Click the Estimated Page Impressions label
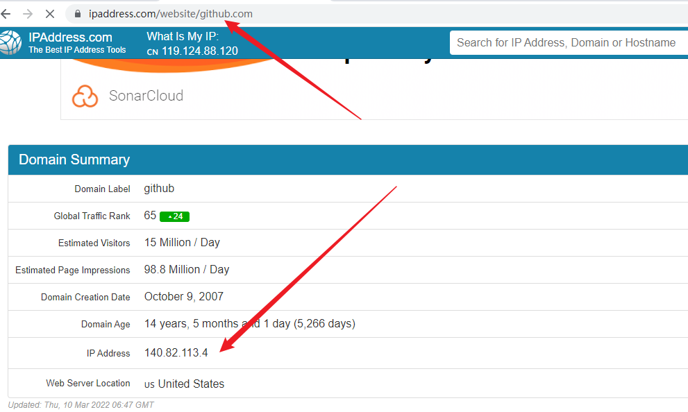This screenshot has width=688, height=412. point(73,271)
